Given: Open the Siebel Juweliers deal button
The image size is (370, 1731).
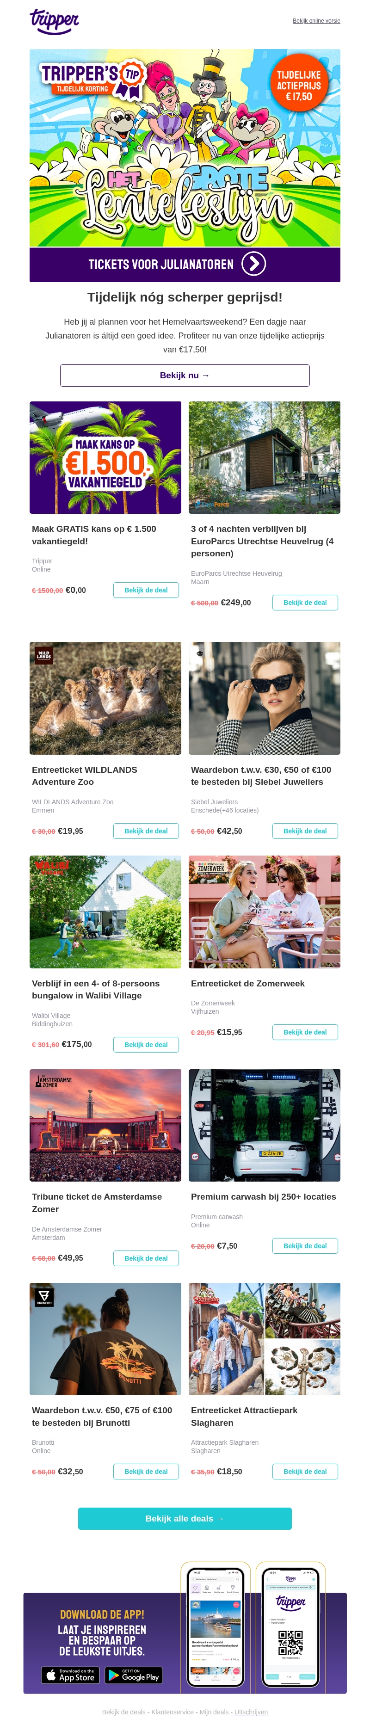Looking at the screenshot, I should point(305,831).
